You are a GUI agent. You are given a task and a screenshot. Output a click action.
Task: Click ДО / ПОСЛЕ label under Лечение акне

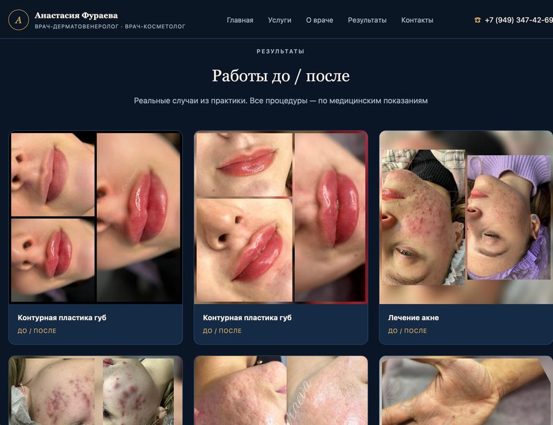click(x=407, y=331)
